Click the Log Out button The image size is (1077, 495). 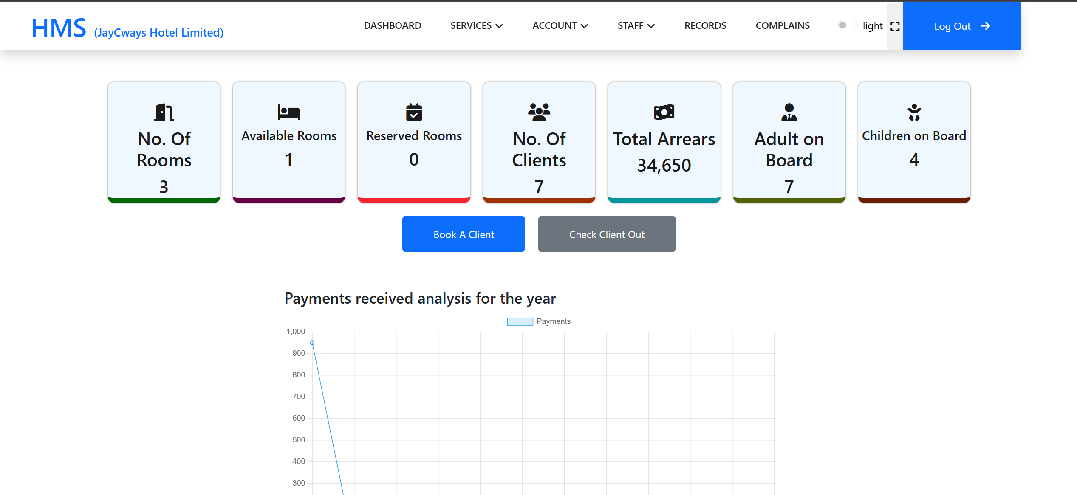(x=961, y=26)
